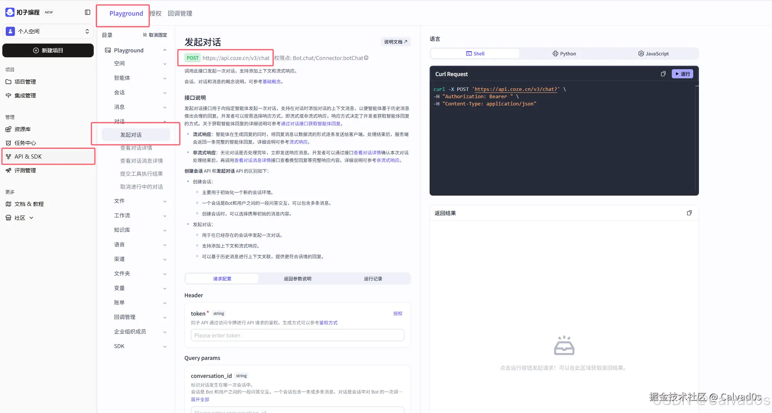This screenshot has width=772, height=413.
Task: Open the 个人空间 workspace dropdown
Action: (48, 31)
